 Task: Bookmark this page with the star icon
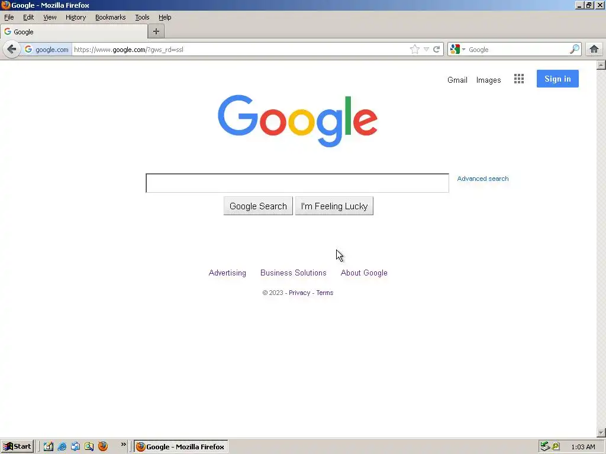[x=414, y=50]
